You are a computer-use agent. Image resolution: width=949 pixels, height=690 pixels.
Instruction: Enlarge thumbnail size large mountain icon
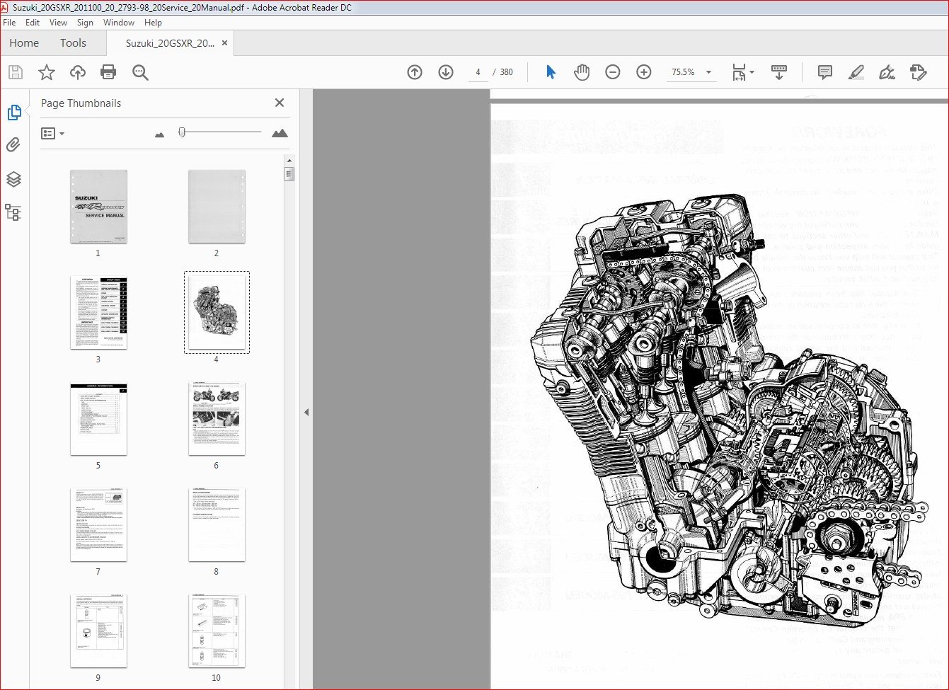[280, 133]
